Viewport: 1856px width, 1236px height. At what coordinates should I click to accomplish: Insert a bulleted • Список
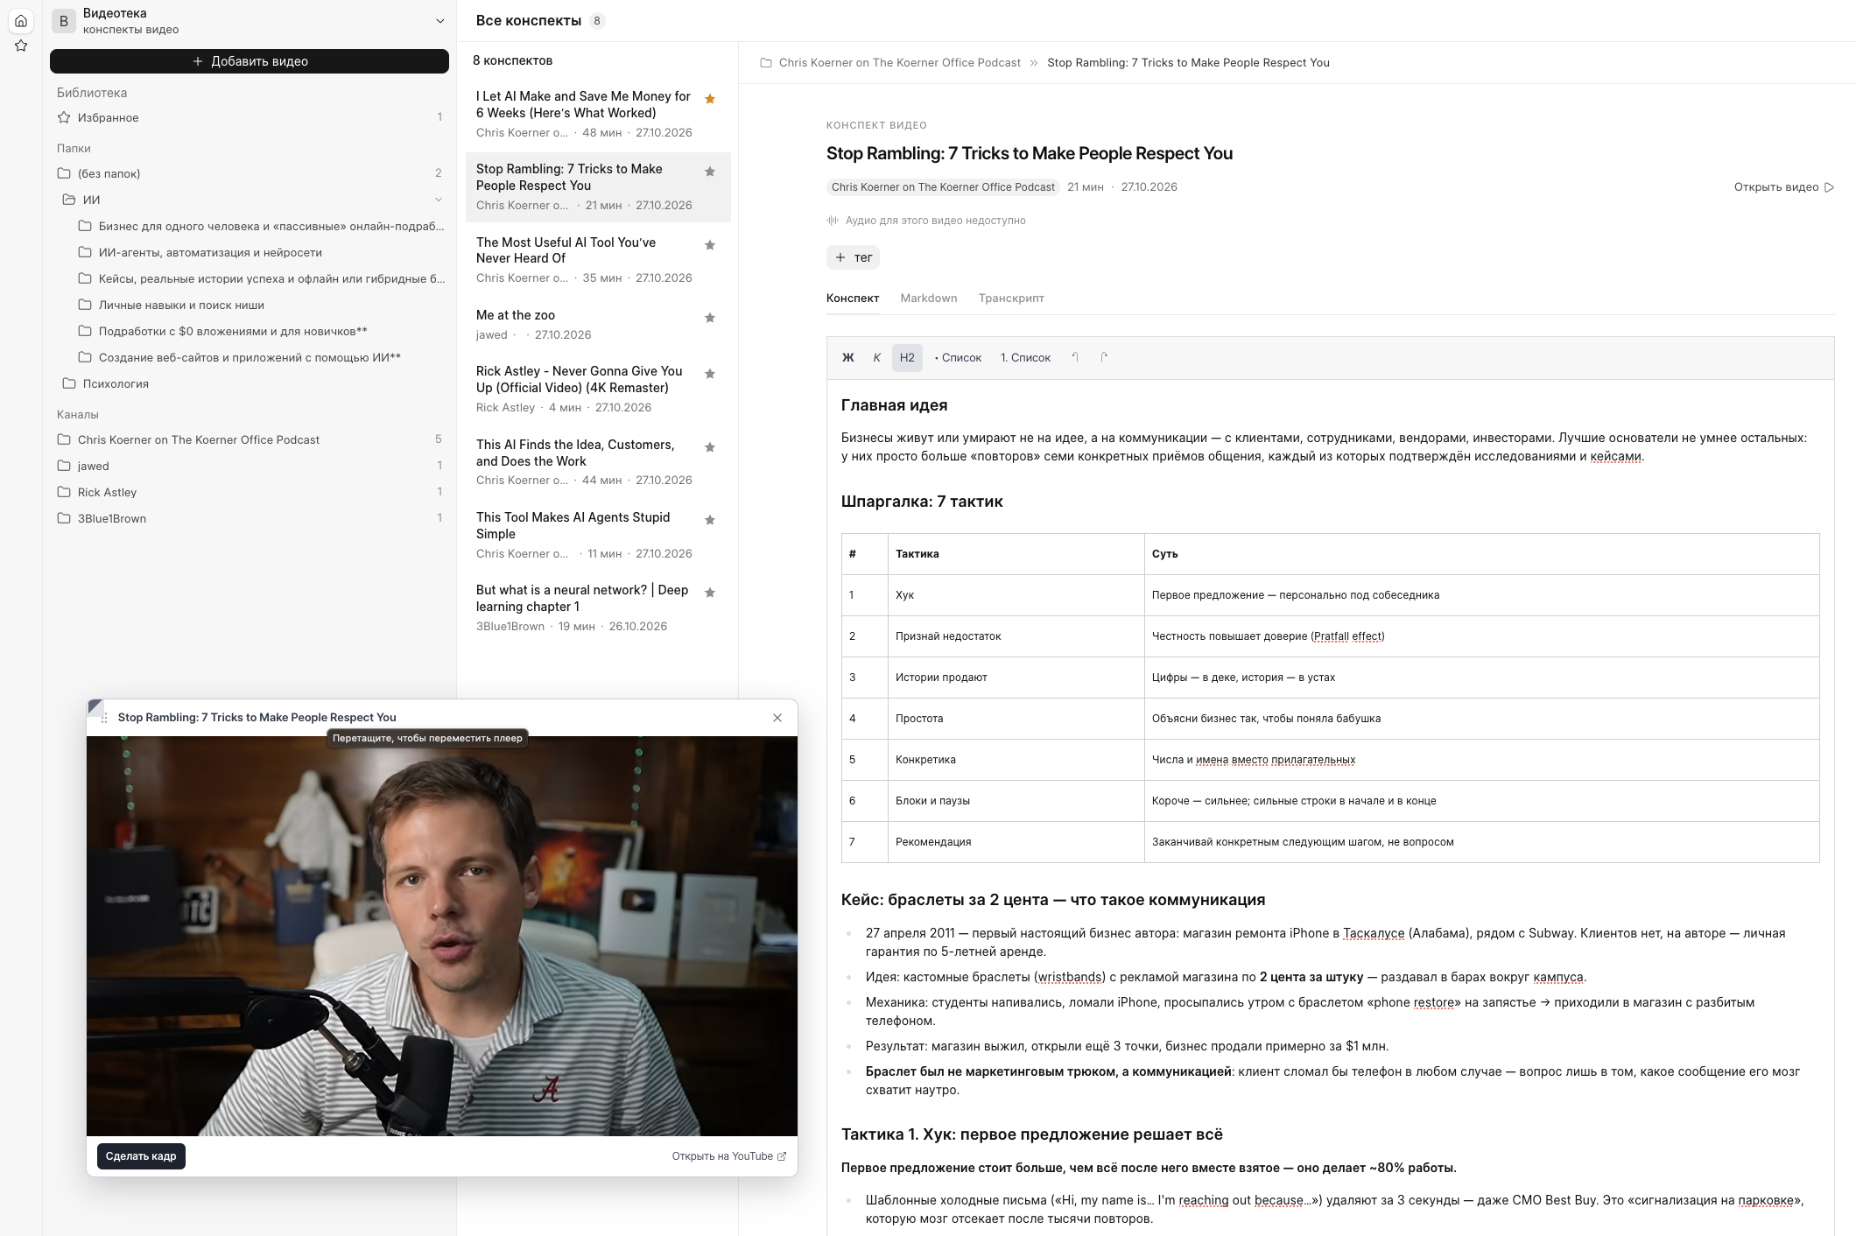click(x=958, y=358)
